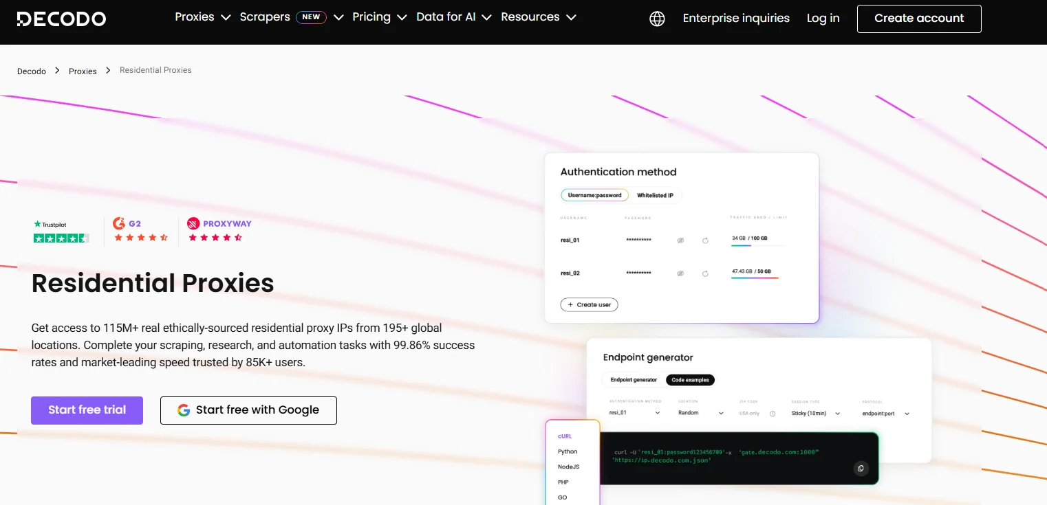Click the Residential Proxies breadcrumb text

coord(155,70)
